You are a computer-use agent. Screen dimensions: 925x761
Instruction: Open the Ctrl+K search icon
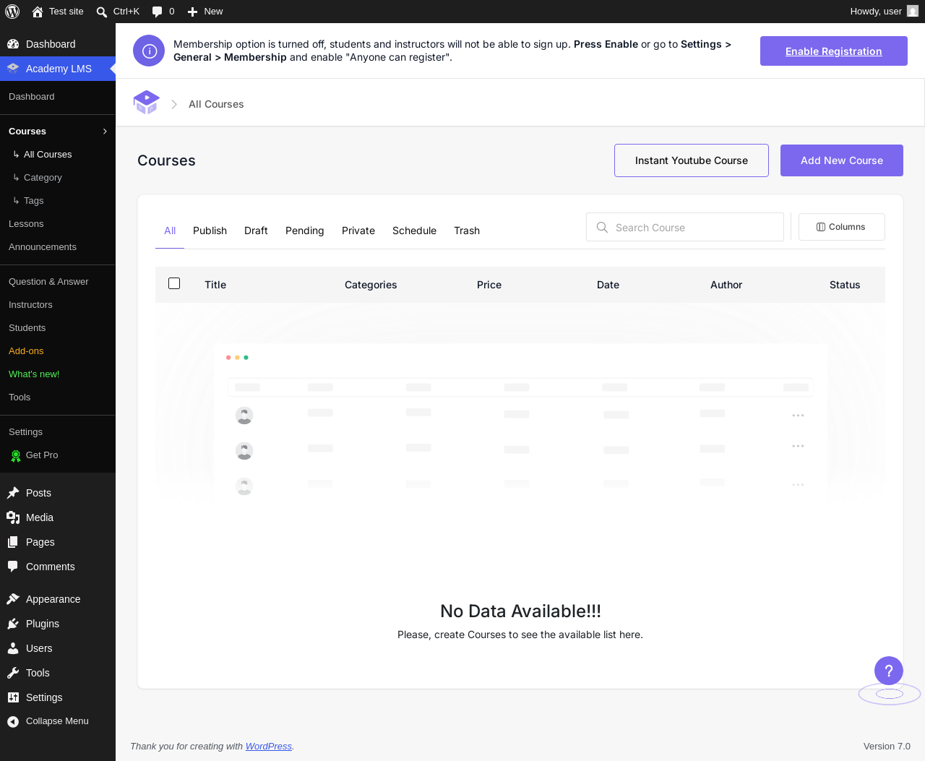102,12
